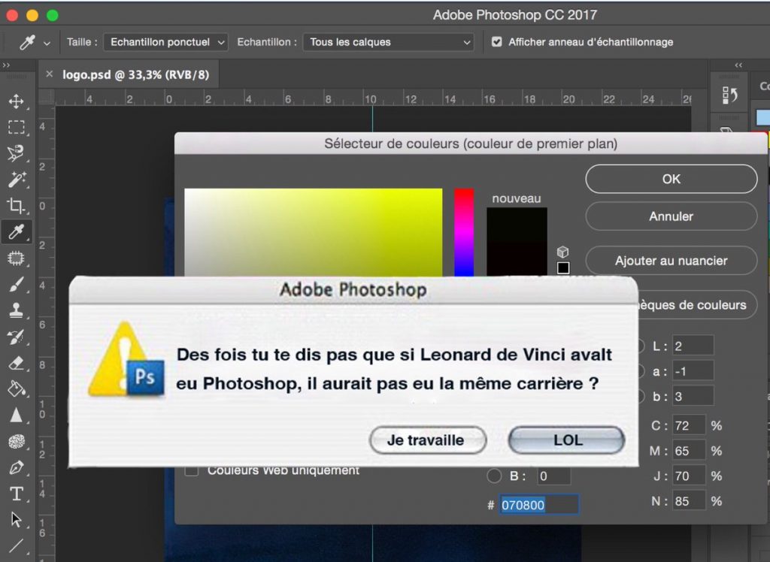This screenshot has width=770, height=562.
Task: Select the Pen tool
Action: click(x=17, y=468)
